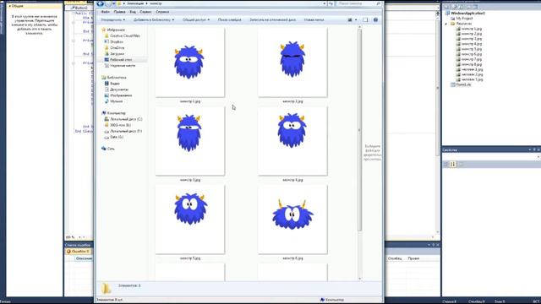This screenshot has height=304, width=541.
Task: Select Рабочий стол in favorites
Action: (118, 60)
